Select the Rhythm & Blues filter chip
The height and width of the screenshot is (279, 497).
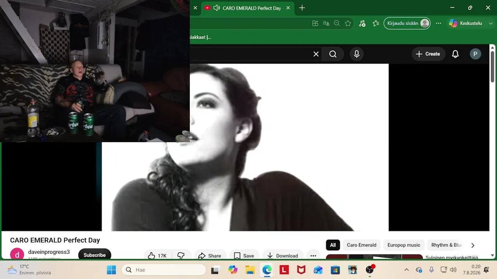tap(447, 245)
